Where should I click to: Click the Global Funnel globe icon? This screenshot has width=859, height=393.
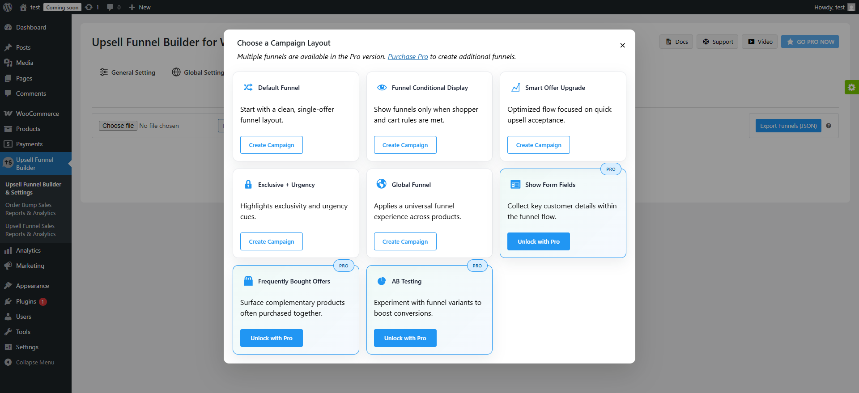382,184
